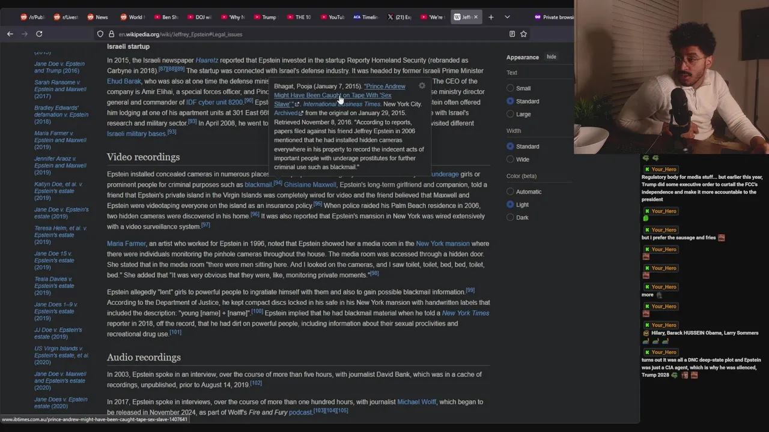
Task: Jump to Bradley Edwards defamation v. Epstein
Action: (61, 115)
